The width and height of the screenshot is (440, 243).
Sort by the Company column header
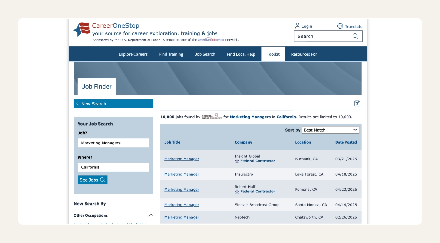243,142
